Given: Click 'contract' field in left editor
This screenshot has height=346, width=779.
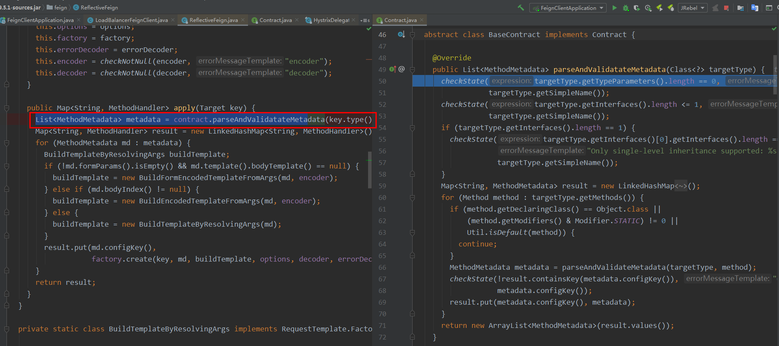Looking at the screenshot, I should coord(191,119).
